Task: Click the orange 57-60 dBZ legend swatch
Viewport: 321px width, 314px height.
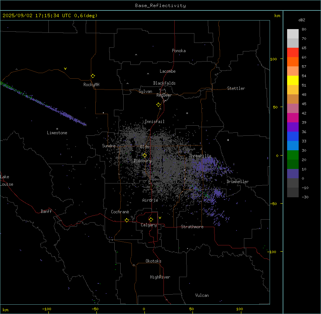Action: tap(293, 62)
